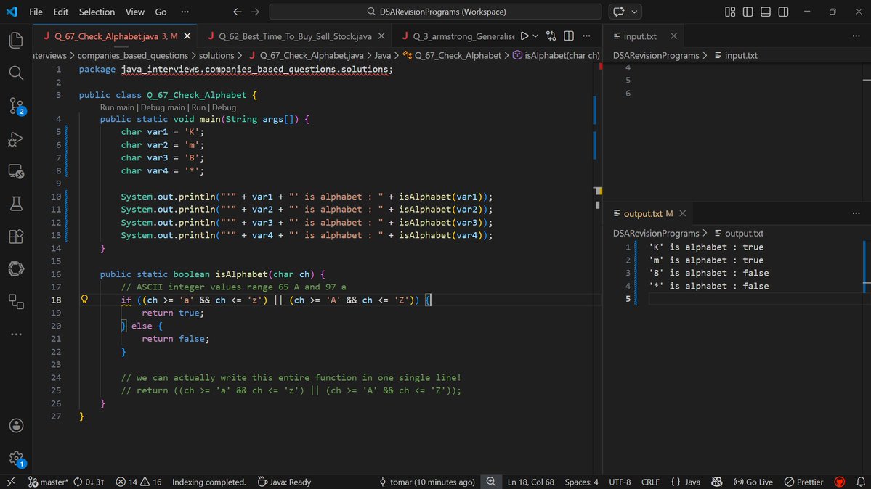Open Remote Explorer view
Image resolution: width=871 pixels, height=489 pixels.
pos(16,171)
